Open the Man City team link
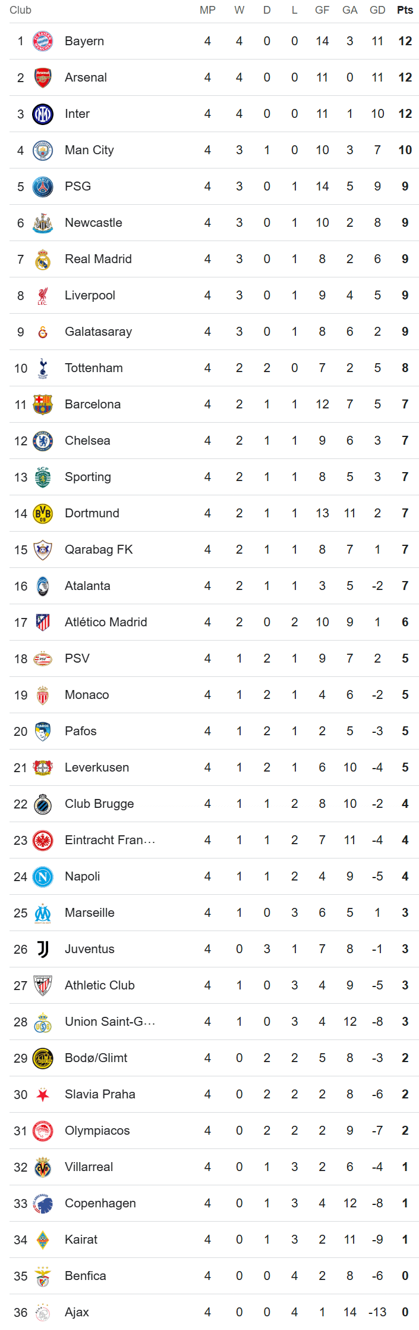 pyautogui.click(x=89, y=150)
